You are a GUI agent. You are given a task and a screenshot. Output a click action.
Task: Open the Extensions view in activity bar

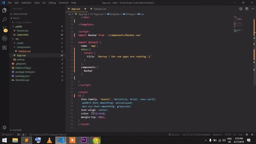pos(4,48)
